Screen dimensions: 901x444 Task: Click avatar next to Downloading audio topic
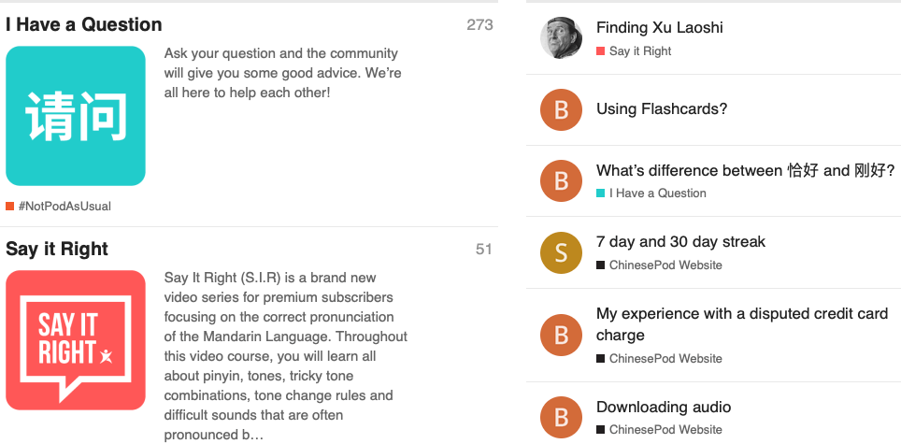pos(561,417)
